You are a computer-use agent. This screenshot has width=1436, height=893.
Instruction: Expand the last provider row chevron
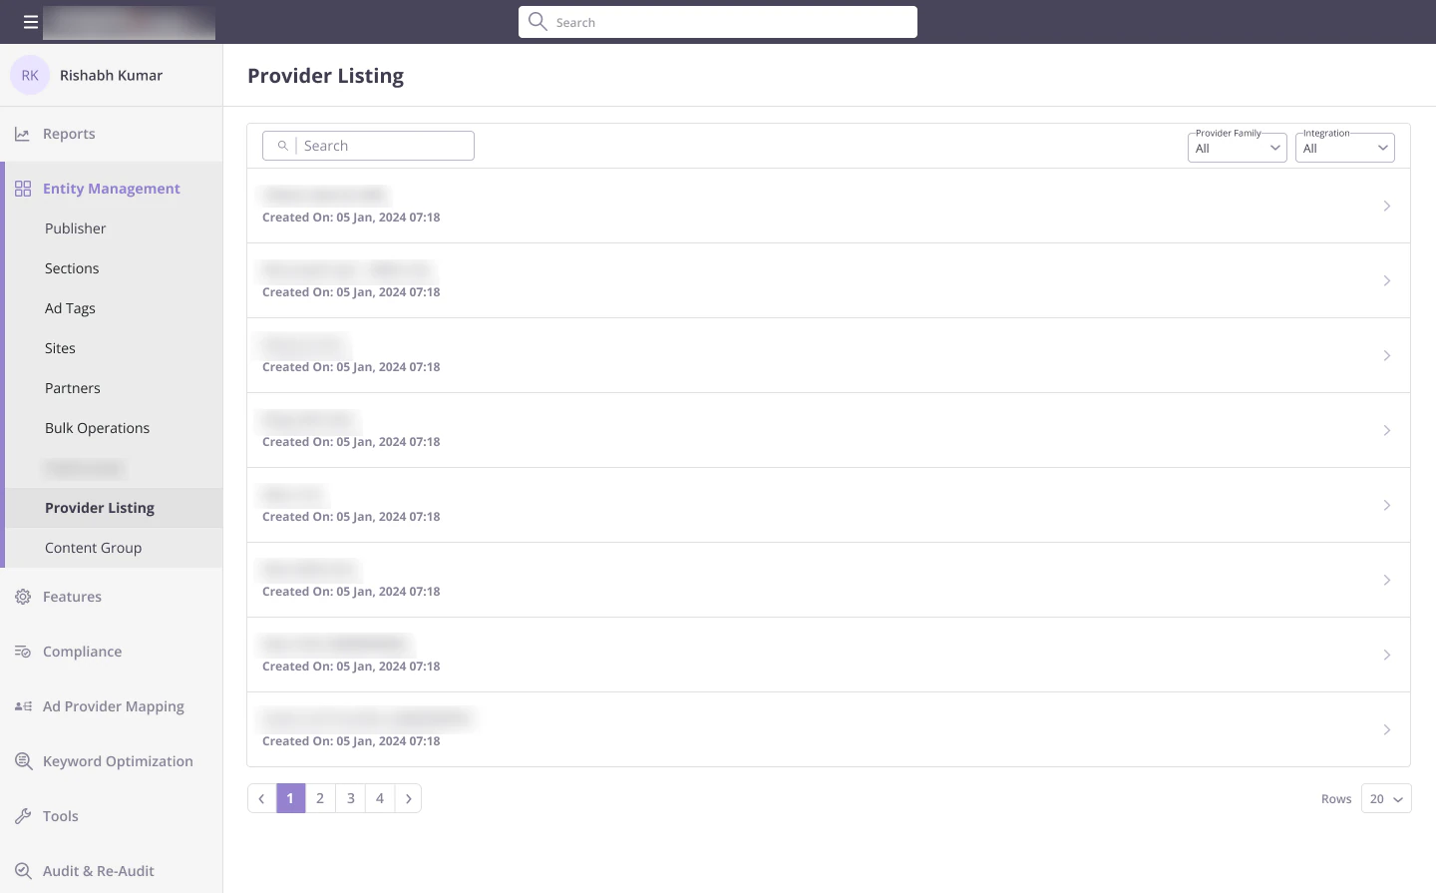click(x=1387, y=729)
